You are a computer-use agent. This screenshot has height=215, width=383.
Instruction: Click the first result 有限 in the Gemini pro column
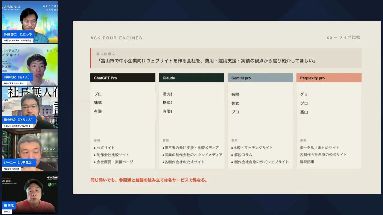tap(235, 94)
